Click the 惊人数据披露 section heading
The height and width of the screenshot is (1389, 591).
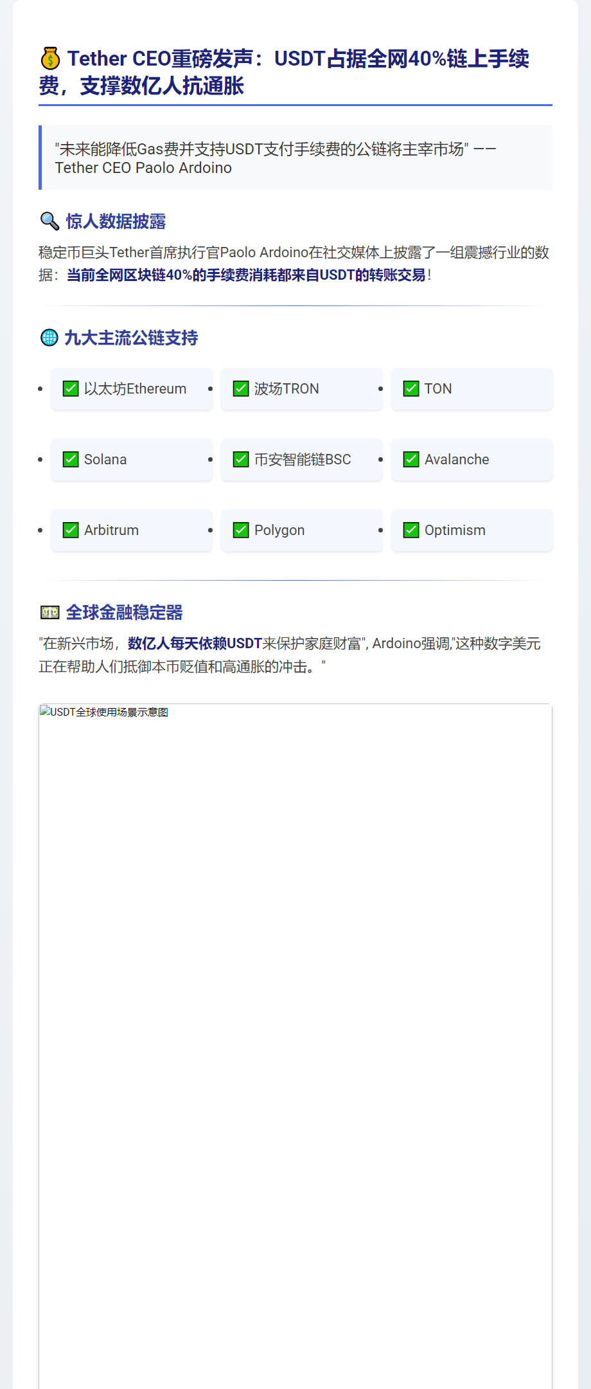coord(116,221)
